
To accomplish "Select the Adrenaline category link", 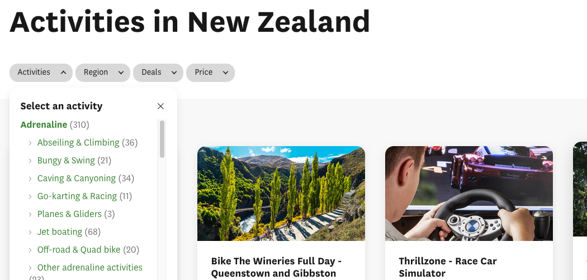I will pos(44,124).
